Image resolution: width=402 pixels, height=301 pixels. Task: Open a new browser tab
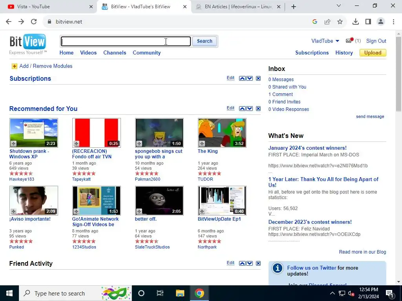tap(294, 7)
